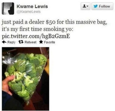Select the Retweet text label
Screen dimensions: 115x111
coord(30,42)
